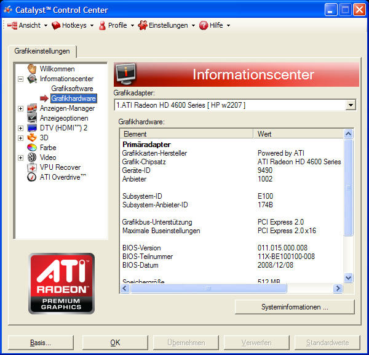Click the horizontal scroll-left arrow
This screenshot has height=355, width=369.
pyautogui.click(x=125, y=288)
